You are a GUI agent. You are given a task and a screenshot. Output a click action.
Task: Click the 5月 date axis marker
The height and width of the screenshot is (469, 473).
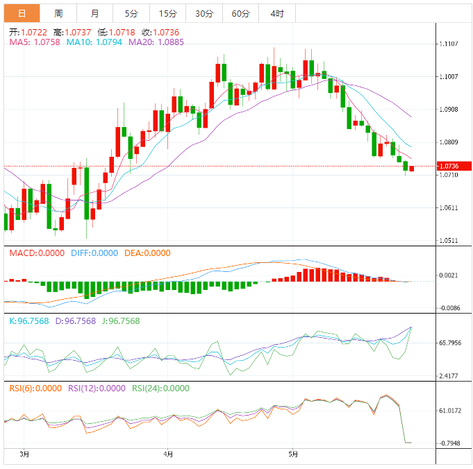[x=293, y=454]
